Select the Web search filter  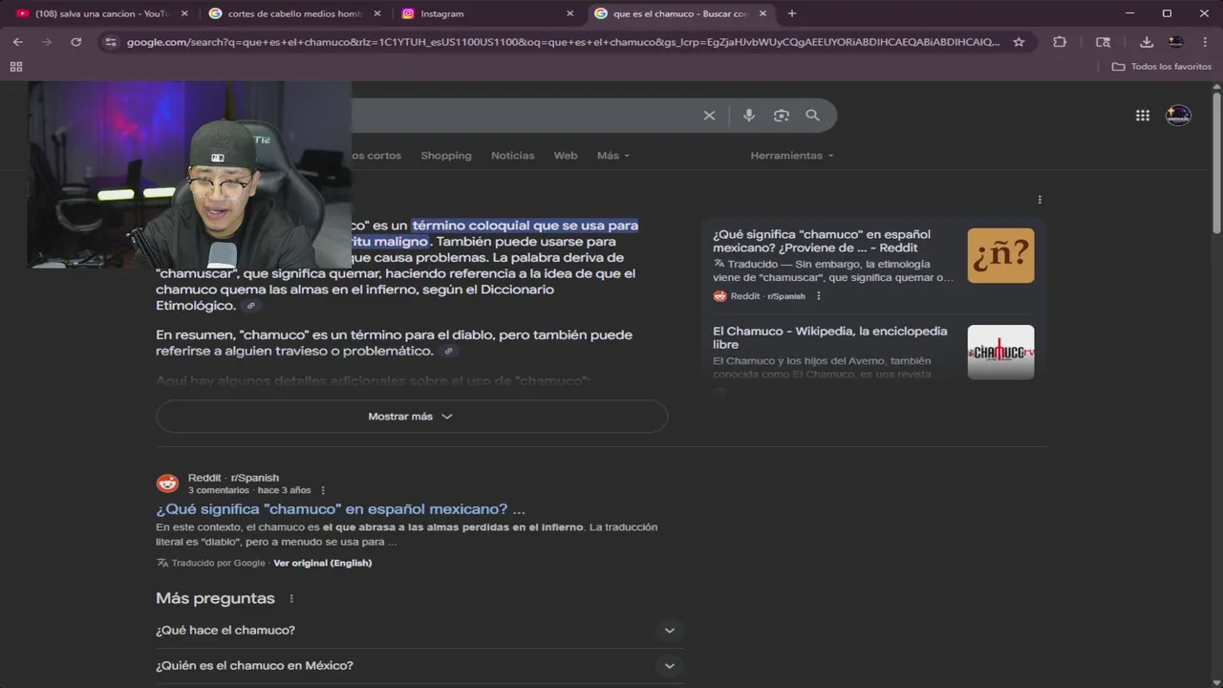(566, 156)
